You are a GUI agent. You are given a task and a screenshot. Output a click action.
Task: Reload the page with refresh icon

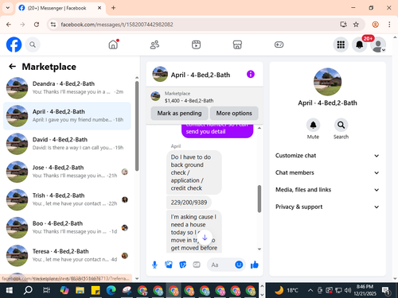click(x=37, y=25)
